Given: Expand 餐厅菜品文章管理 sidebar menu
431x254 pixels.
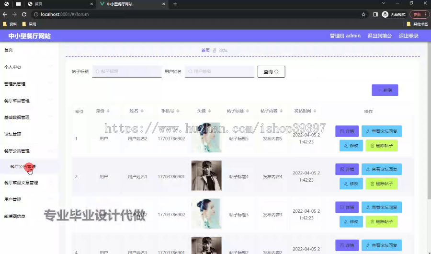Looking at the screenshot, I should point(29,183).
